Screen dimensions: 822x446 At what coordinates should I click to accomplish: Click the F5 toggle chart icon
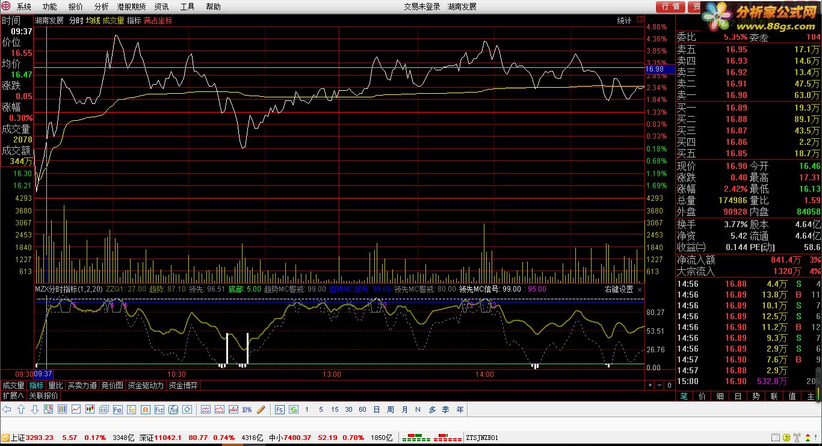(x=280, y=409)
